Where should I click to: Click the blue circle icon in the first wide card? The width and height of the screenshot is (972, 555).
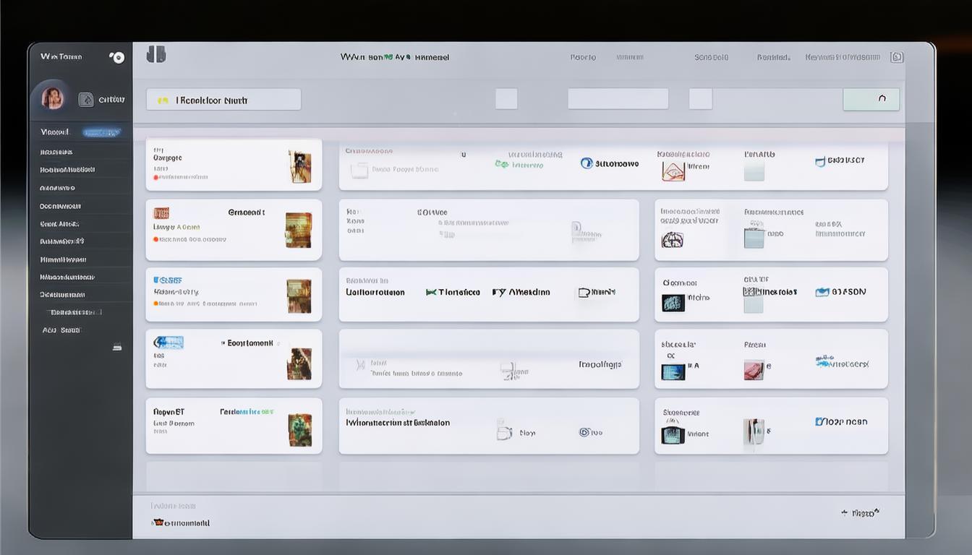[x=587, y=163]
